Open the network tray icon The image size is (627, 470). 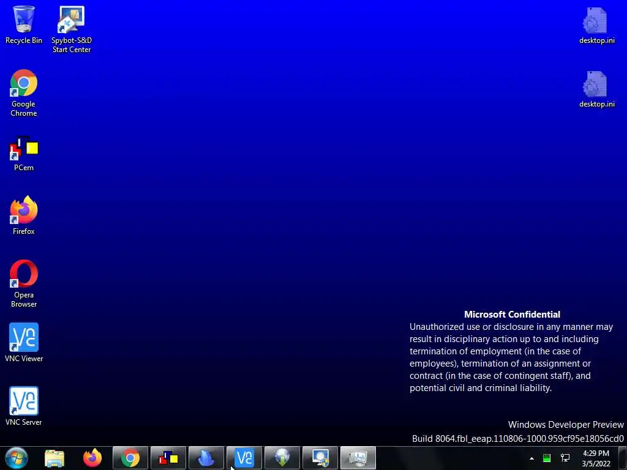point(565,458)
